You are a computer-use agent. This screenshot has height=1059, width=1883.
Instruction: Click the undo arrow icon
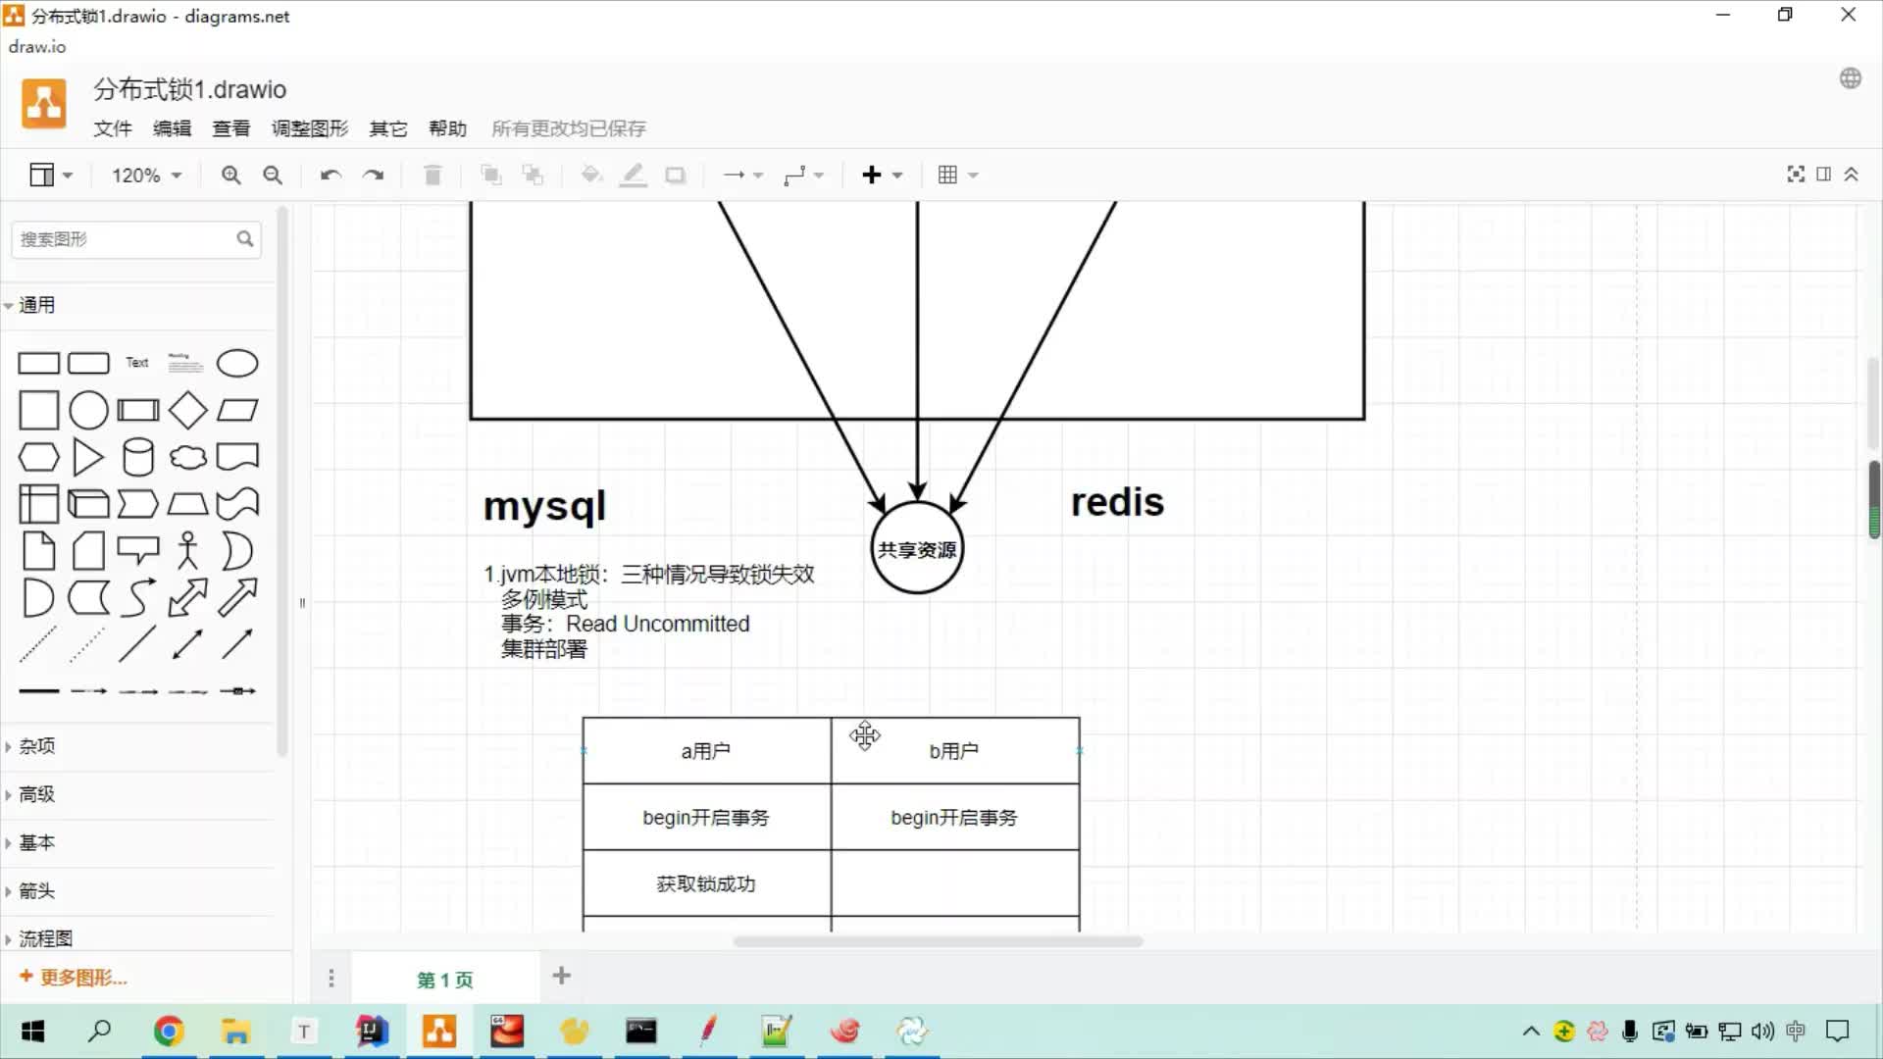click(329, 175)
